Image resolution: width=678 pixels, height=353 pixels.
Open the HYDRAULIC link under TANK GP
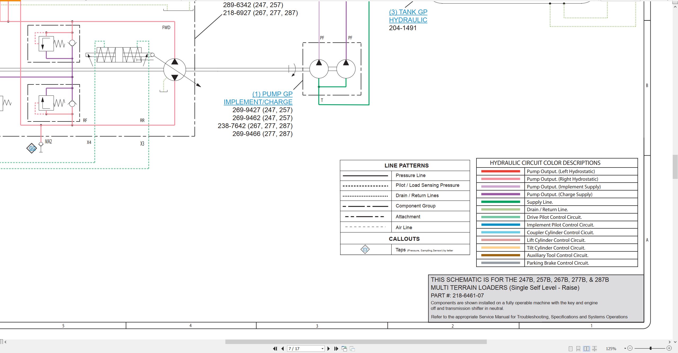click(408, 20)
